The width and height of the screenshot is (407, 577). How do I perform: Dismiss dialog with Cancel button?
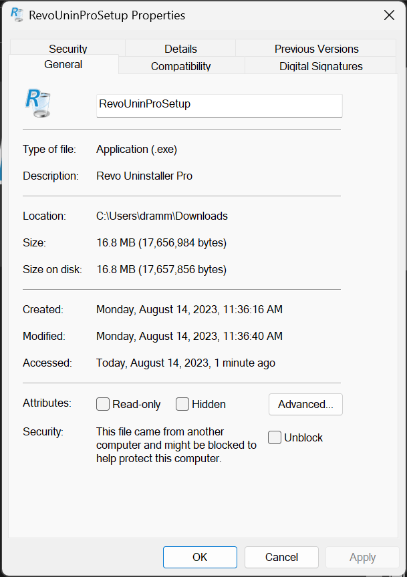pyautogui.click(x=281, y=557)
